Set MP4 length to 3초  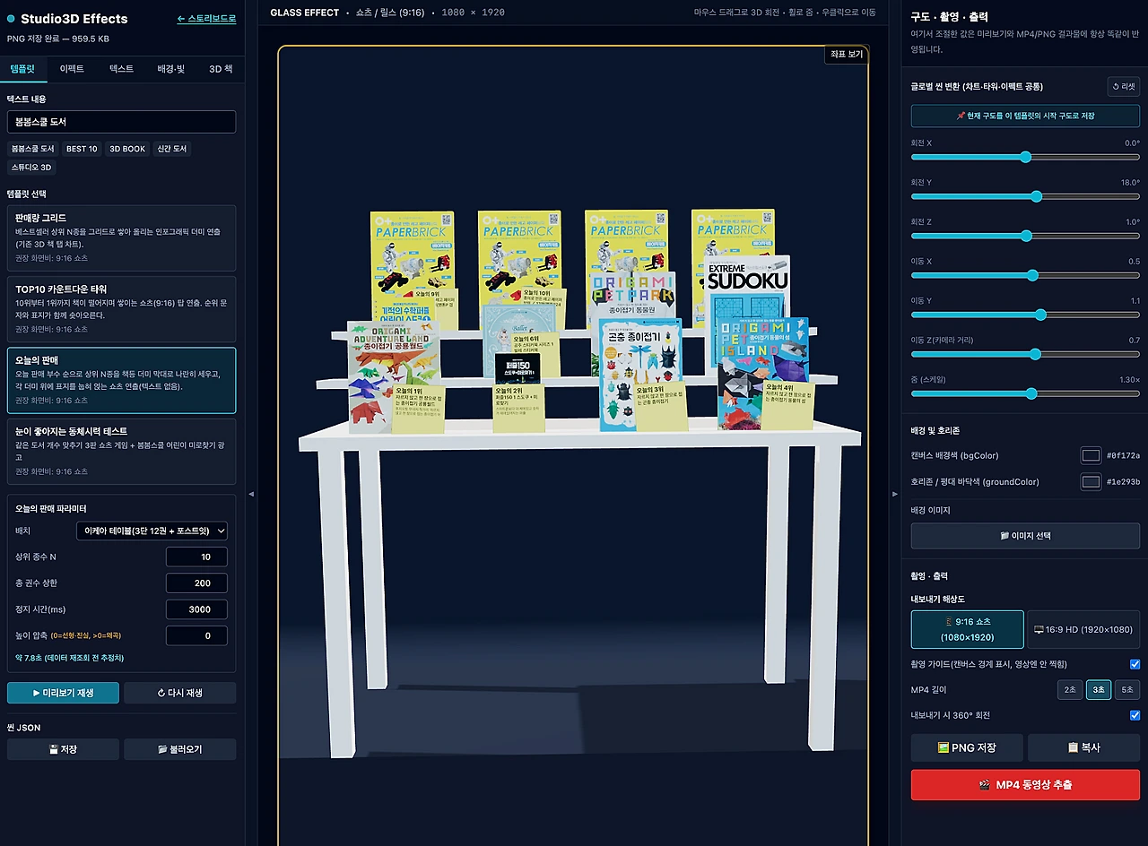pyautogui.click(x=1099, y=690)
